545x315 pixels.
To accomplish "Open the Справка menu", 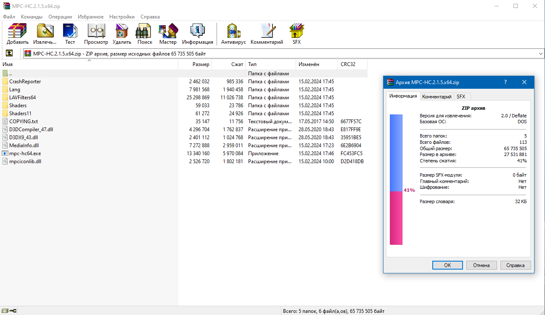I will pos(150,17).
